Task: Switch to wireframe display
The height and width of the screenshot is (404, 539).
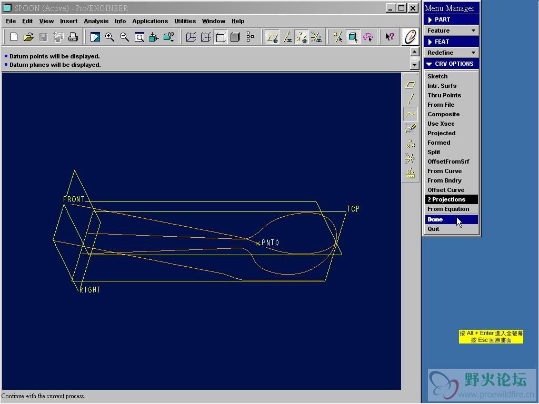Action: coord(191,37)
